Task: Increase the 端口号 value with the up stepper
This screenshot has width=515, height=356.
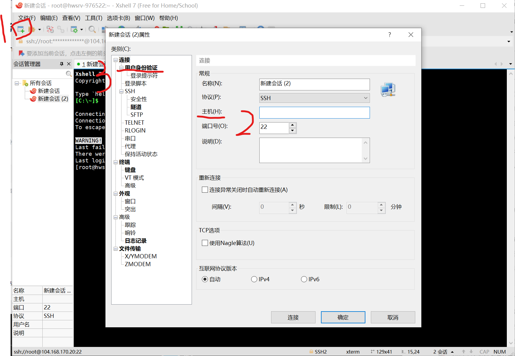Action: 292,125
